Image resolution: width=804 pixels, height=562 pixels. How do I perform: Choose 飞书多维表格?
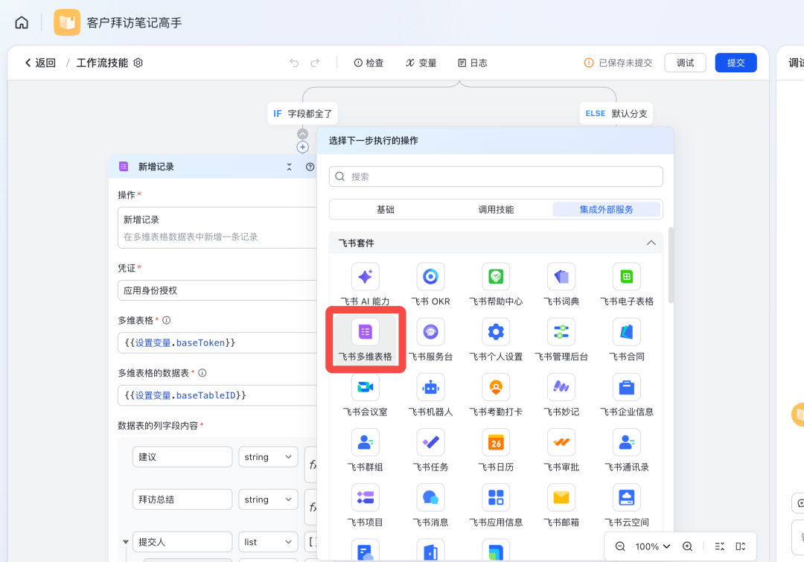coord(365,339)
